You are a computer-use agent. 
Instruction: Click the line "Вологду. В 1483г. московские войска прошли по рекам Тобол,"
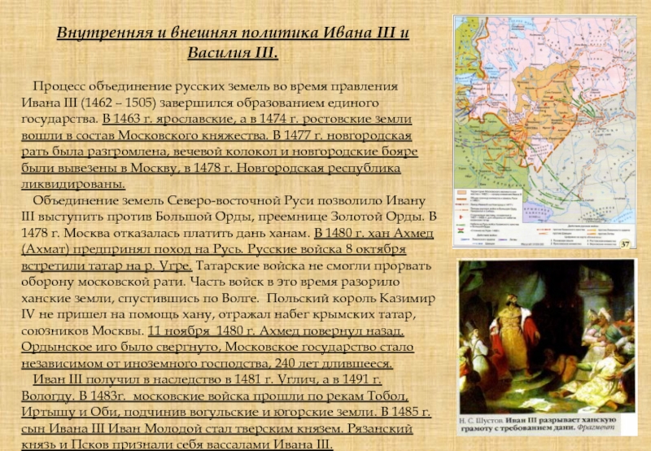215,396
